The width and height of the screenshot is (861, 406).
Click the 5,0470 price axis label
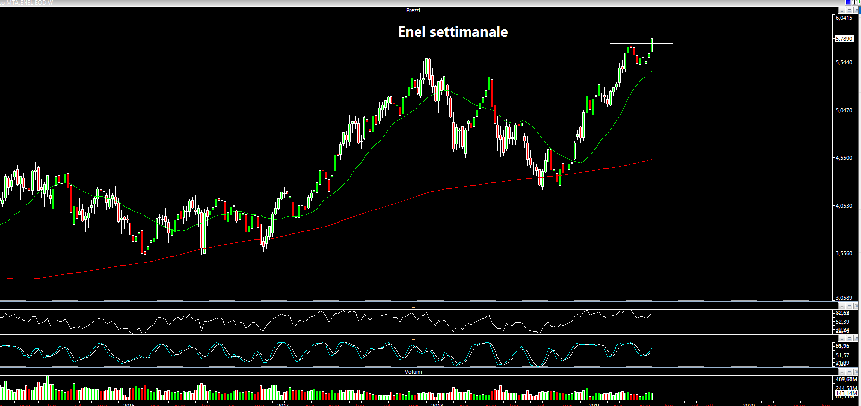(844, 110)
